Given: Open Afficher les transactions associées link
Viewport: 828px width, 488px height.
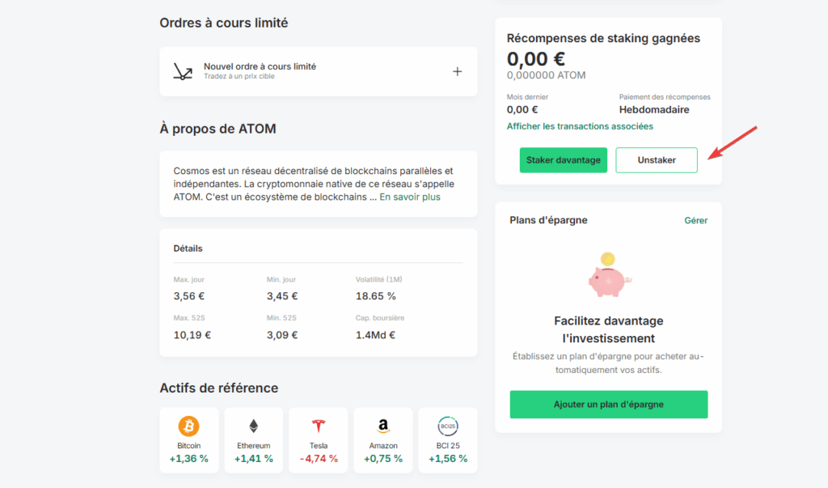Looking at the screenshot, I should (x=580, y=126).
